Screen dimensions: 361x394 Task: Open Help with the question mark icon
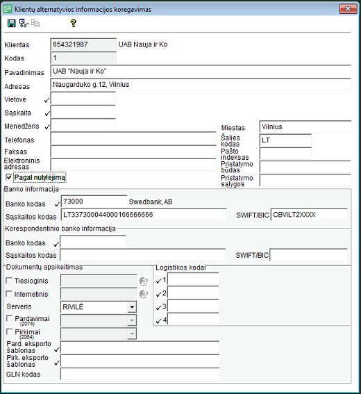[x=74, y=24]
